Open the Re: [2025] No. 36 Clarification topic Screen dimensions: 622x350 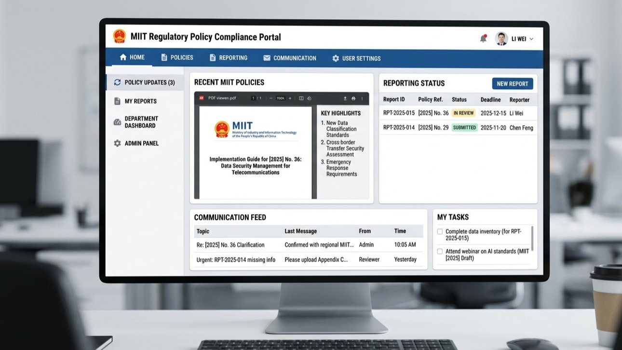(230, 245)
